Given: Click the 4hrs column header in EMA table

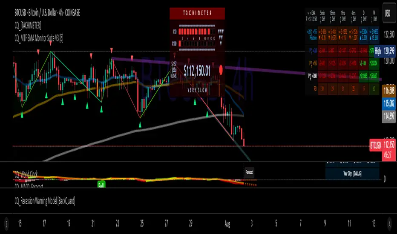Looking at the screenshot, I should point(353,16).
